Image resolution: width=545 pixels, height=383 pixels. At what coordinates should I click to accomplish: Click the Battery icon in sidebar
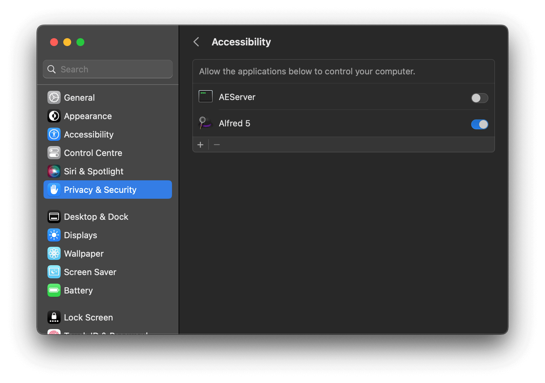pyautogui.click(x=54, y=291)
